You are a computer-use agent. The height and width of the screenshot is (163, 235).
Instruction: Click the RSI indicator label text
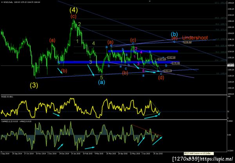click(7, 97)
